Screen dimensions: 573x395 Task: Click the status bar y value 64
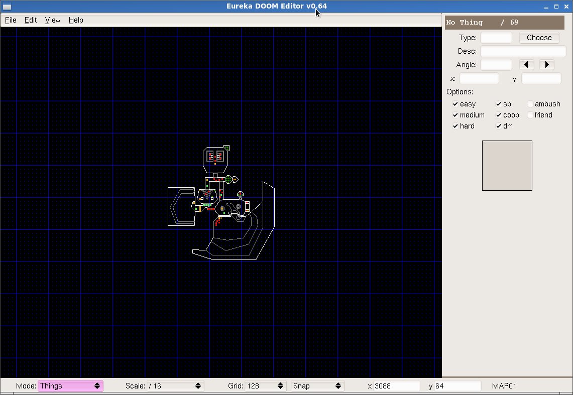(457, 386)
